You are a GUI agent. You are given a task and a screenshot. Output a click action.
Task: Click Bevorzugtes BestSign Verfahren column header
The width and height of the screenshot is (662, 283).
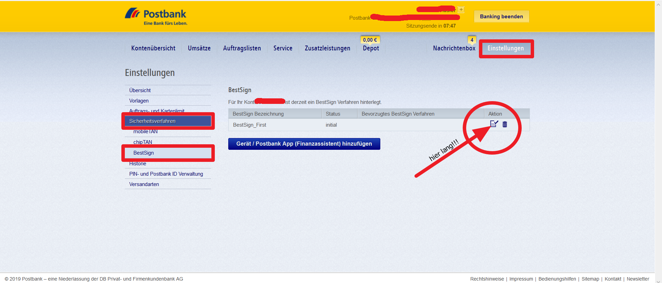[x=421, y=114]
